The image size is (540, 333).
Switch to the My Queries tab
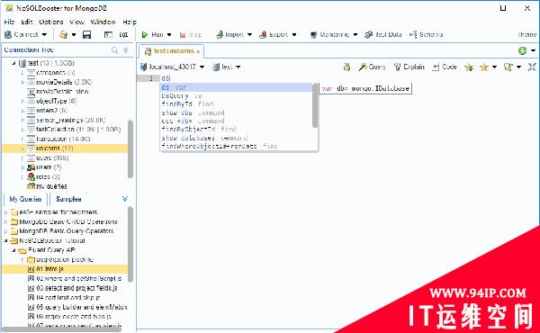[25, 199]
